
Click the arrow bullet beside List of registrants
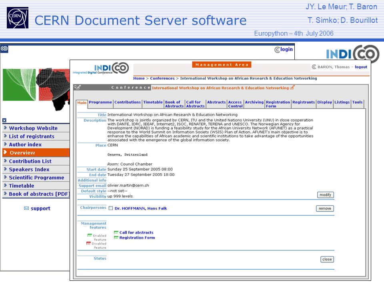coord(5,136)
